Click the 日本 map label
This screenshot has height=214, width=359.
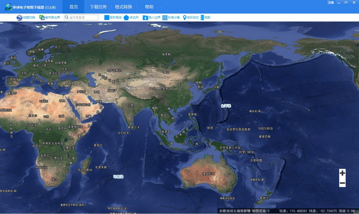[216, 87]
